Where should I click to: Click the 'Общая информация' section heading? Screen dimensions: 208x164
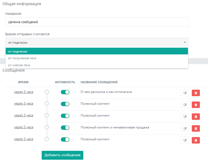coord(22,4)
